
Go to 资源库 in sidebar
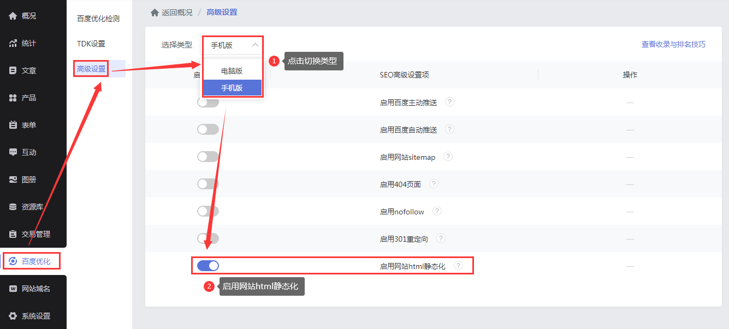[33, 207]
